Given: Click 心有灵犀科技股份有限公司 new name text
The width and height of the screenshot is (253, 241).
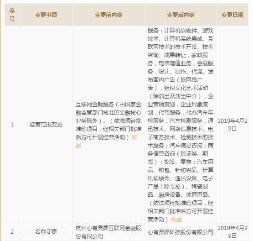Looking at the screenshot, I should (x=181, y=232).
